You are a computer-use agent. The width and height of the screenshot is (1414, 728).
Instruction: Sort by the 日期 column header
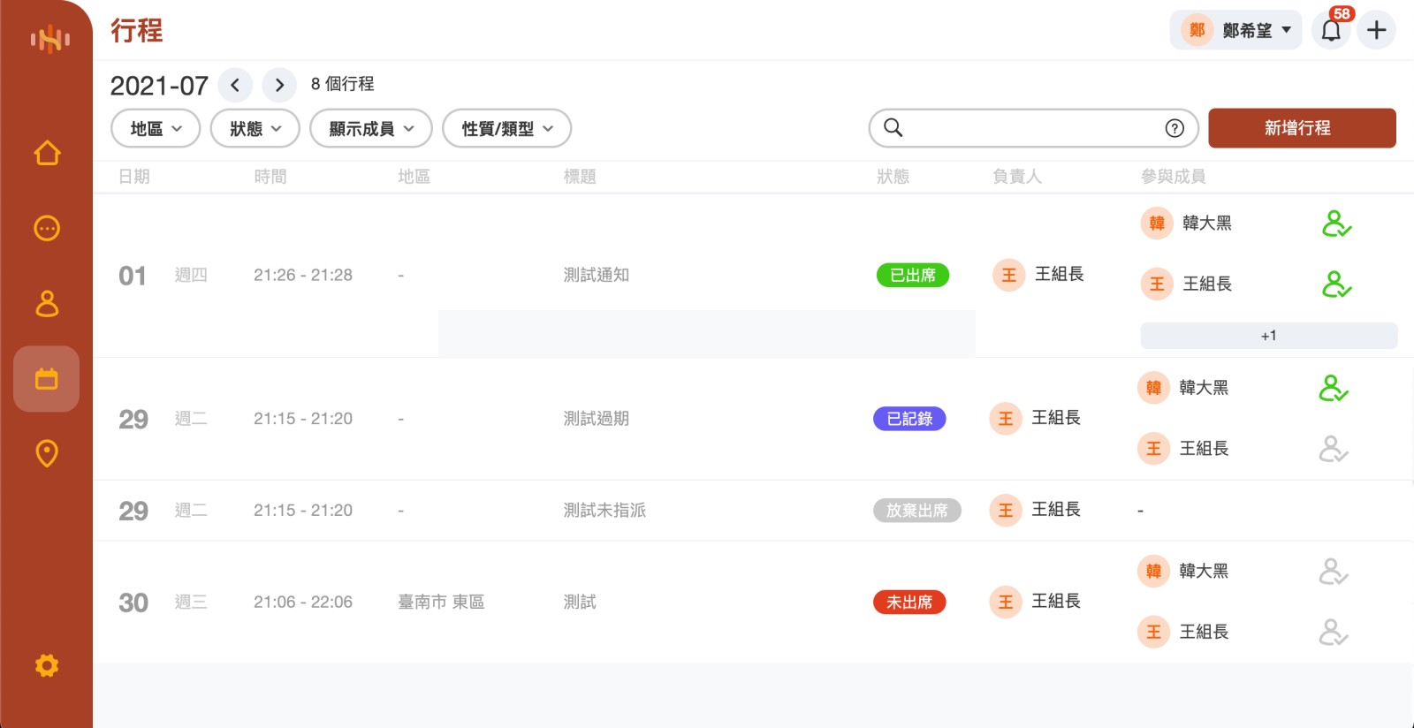(134, 177)
